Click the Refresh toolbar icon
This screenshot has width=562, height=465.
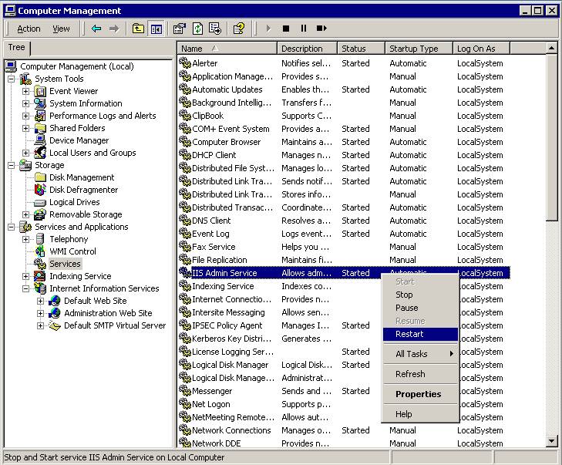[x=197, y=29]
